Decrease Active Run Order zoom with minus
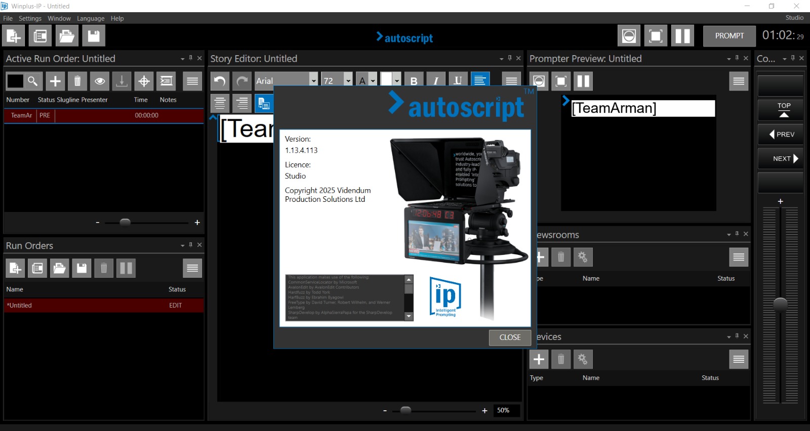Screen dimensions: 810x431 [98, 223]
